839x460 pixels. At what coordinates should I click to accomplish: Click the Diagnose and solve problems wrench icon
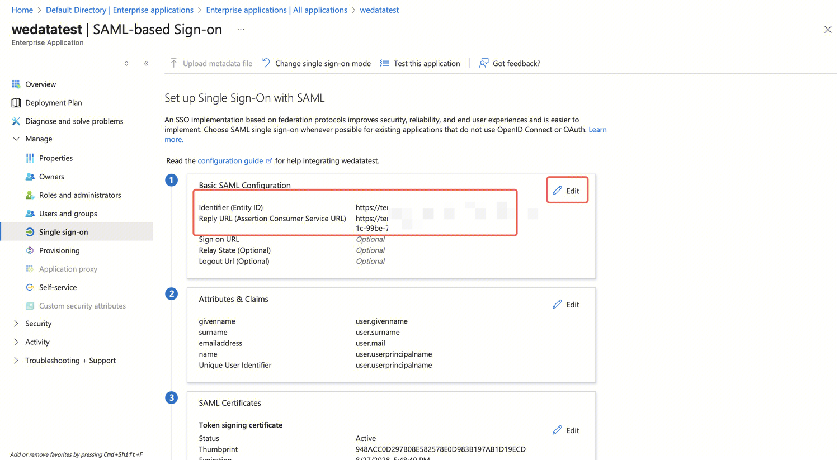click(x=16, y=121)
